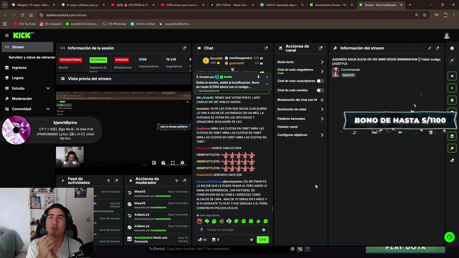The width and height of the screenshot is (459, 258).
Task: Pop out the Chat panel
Action: [x=266, y=48]
